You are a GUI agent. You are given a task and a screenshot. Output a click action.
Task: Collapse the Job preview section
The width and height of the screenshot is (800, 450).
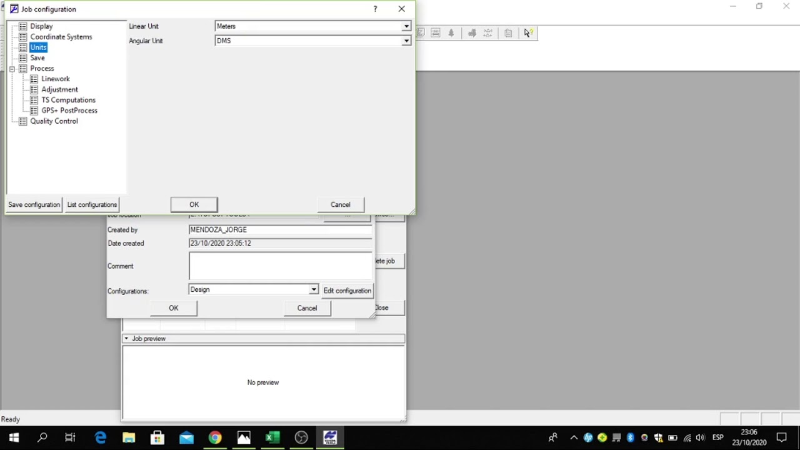tap(126, 339)
